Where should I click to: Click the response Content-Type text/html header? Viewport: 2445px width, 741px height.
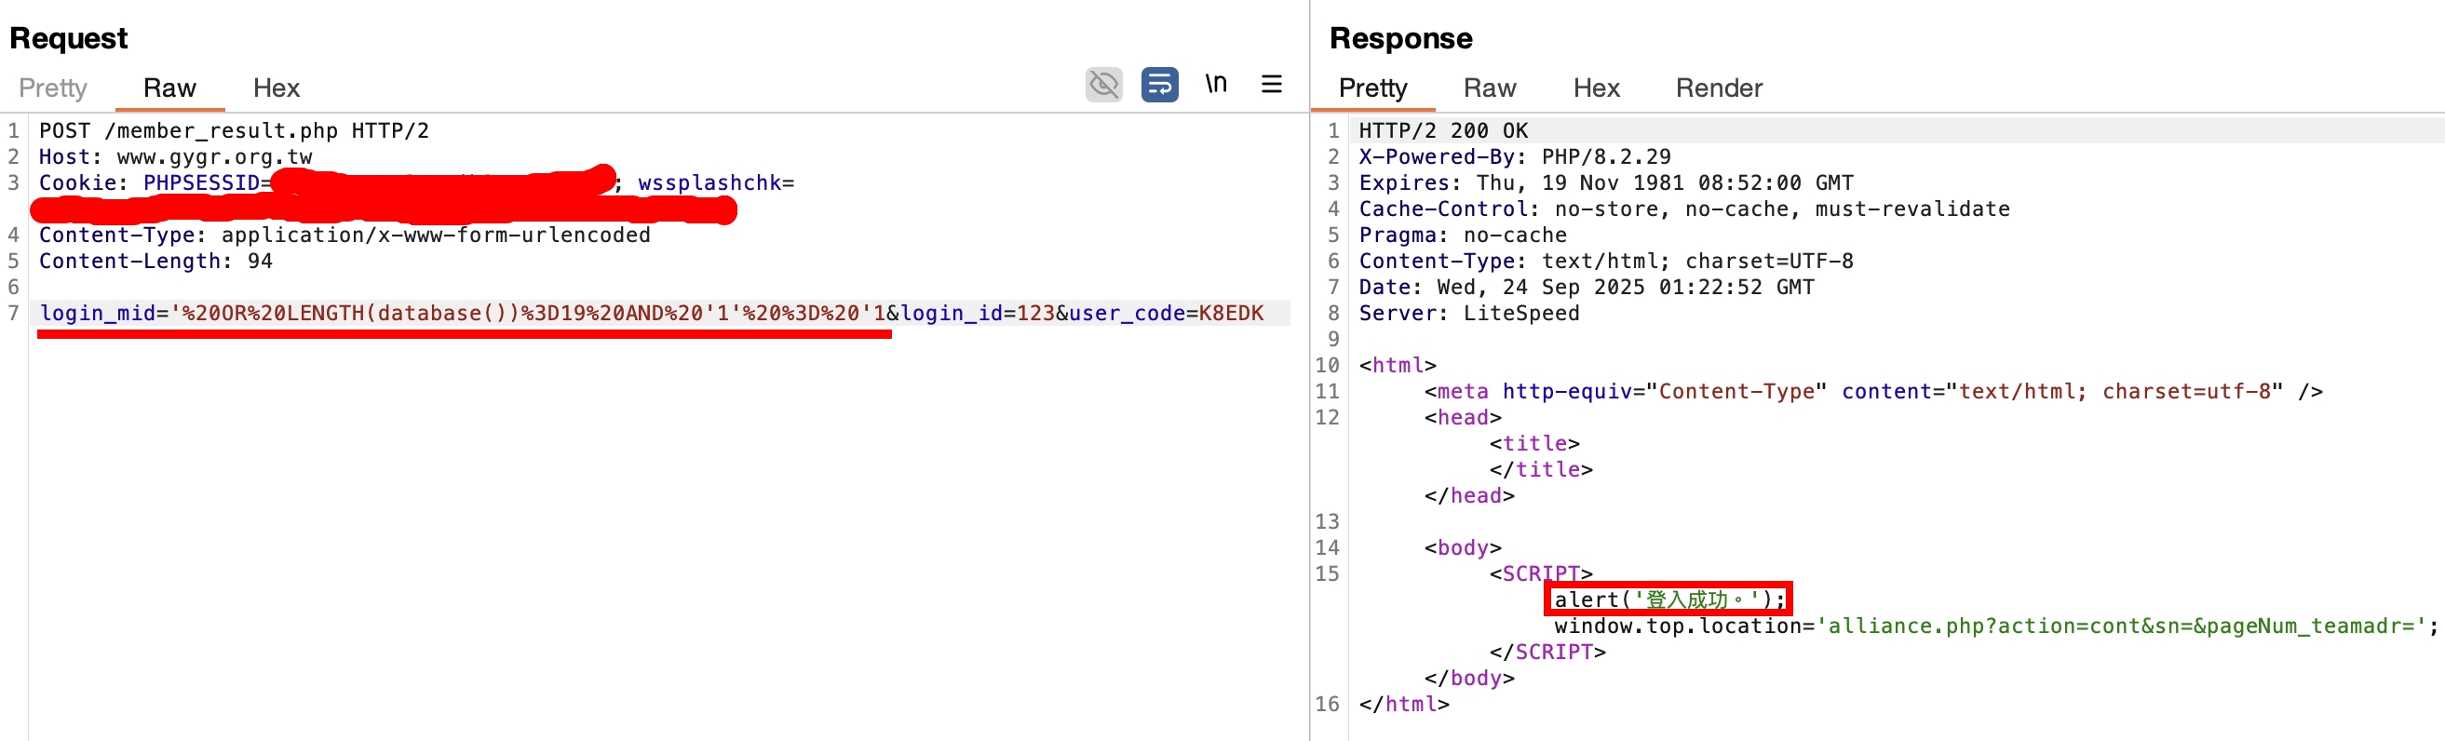coord(1606,261)
